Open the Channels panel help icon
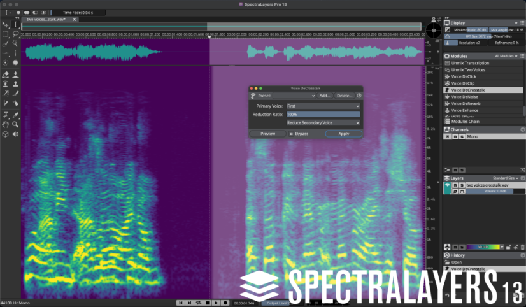The height and width of the screenshot is (307, 526). point(522,129)
